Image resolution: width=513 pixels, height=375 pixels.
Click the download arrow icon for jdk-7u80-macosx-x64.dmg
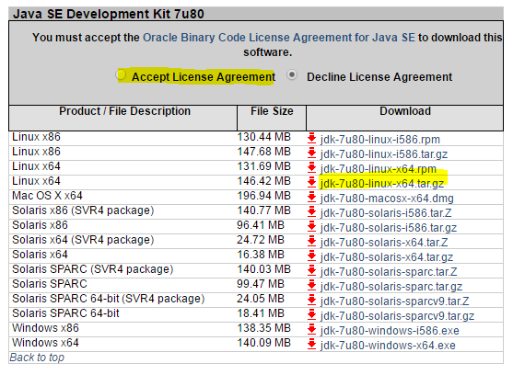pyautogui.click(x=312, y=197)
